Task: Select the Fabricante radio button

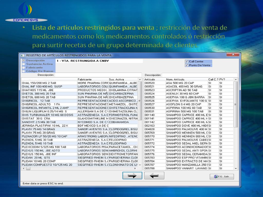Action: tap(23, 67)
